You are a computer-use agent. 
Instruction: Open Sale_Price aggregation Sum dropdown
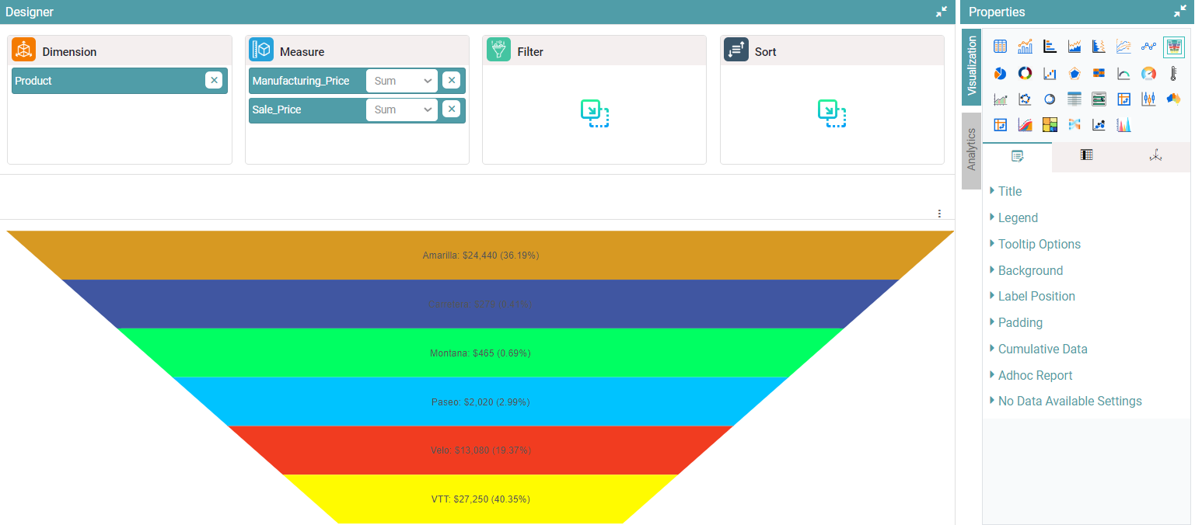click(x=401, y=110)
